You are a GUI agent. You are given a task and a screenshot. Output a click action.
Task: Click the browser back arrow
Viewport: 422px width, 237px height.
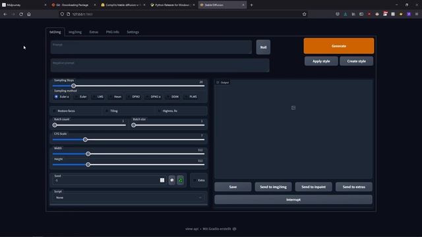[x=5, y=14]
